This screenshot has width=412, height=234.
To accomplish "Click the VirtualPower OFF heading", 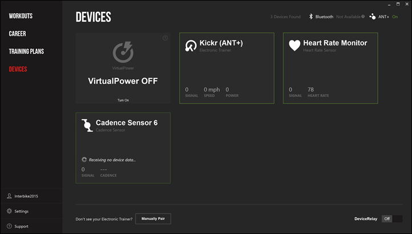I will [123, 81].
